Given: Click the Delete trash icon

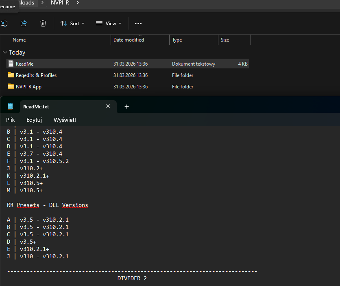Looking at the screenshot, I should [x=43, y=23].
